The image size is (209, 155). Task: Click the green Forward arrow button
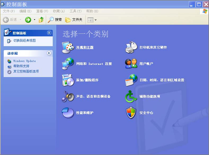point(28,20)
